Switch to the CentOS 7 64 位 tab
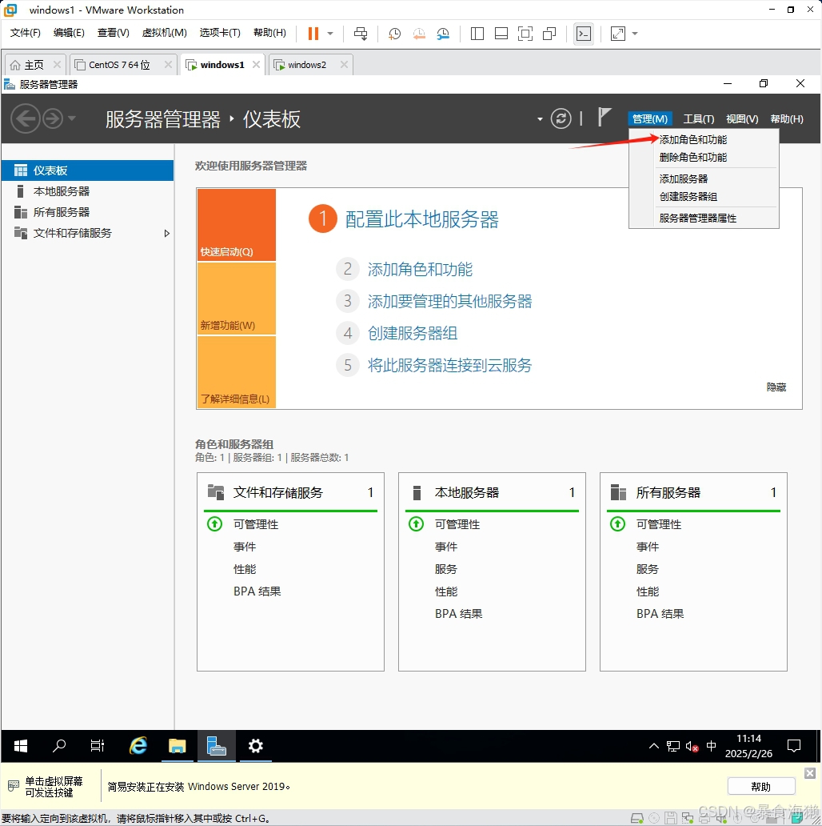This screenshot has width=822, height=826. tap(119, 65)
